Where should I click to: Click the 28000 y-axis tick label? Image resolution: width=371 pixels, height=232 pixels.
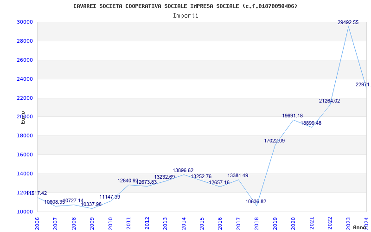click(x=25, y=41)
